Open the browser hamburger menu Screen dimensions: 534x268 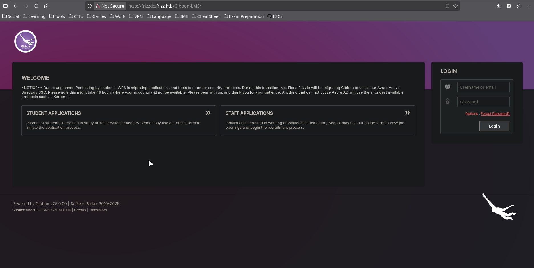point(529,6)
